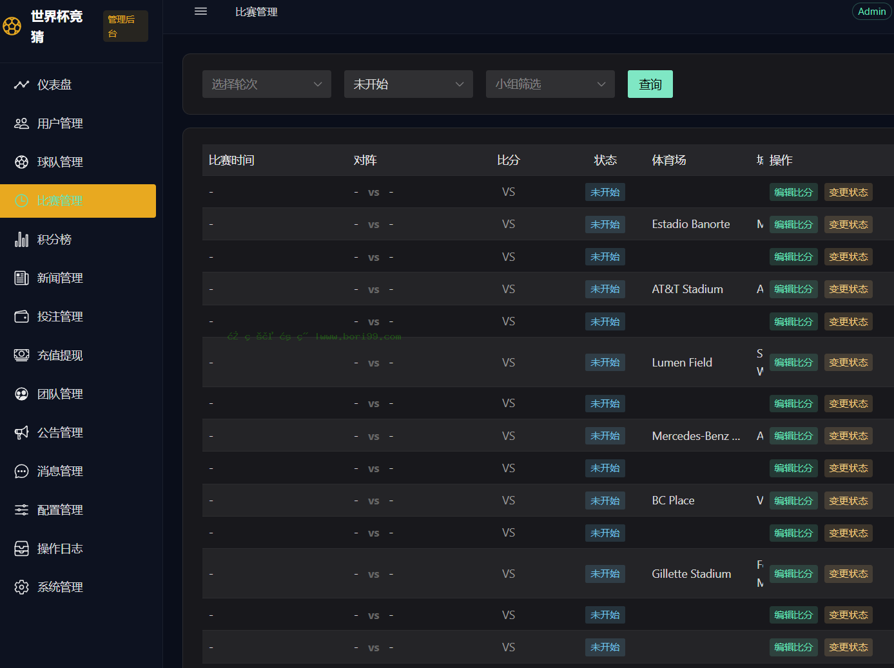Open 系统管理 menu item

click(x=78, y=587)
